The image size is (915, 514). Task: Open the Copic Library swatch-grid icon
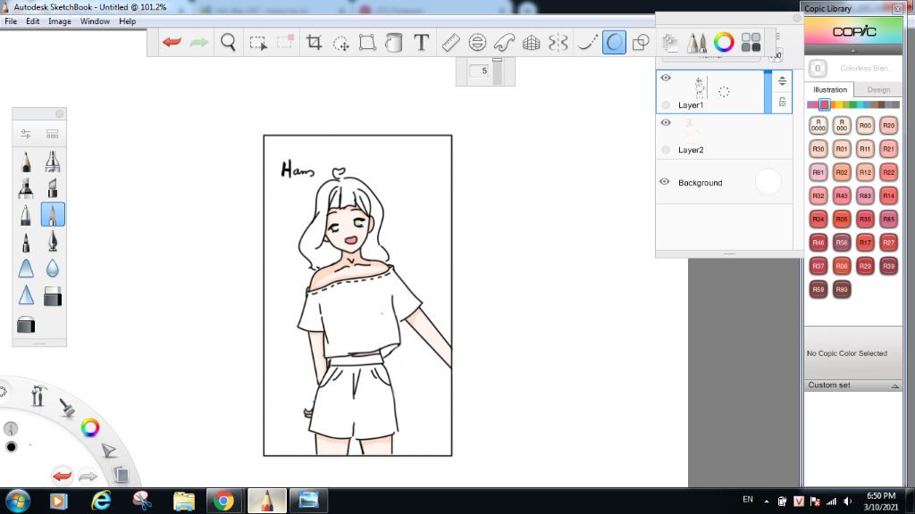click(x=751, y=42)
